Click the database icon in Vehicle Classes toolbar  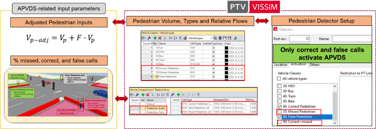click(x=220, y=38)
